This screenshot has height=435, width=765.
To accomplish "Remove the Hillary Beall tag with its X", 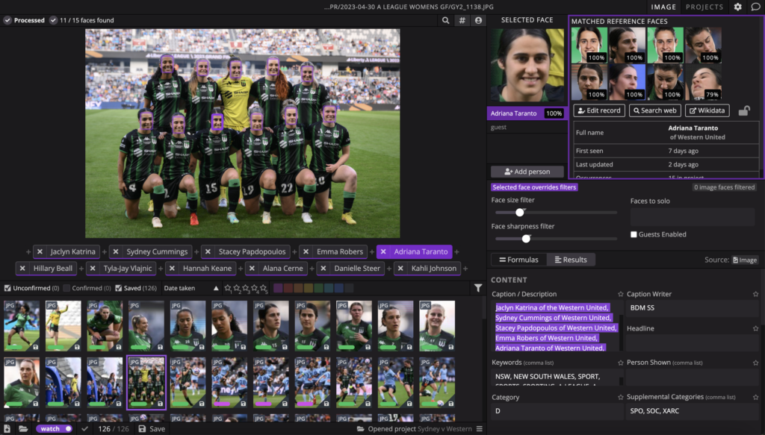I will pos(22,269).
